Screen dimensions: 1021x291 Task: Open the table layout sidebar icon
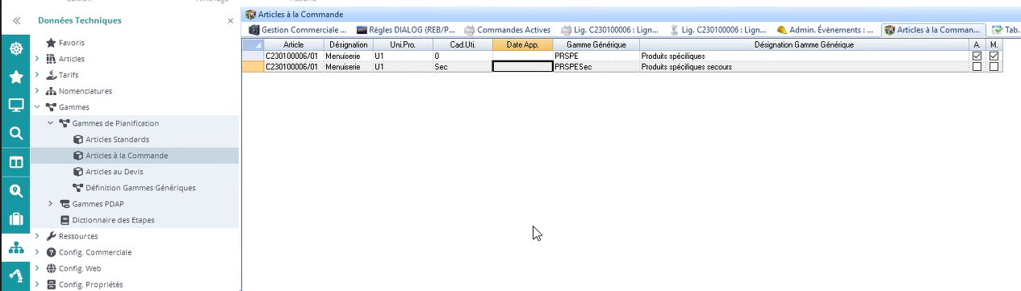point(15,162)
